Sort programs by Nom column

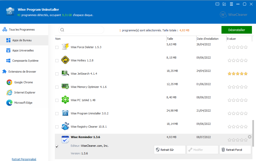(x=110, y=39)
